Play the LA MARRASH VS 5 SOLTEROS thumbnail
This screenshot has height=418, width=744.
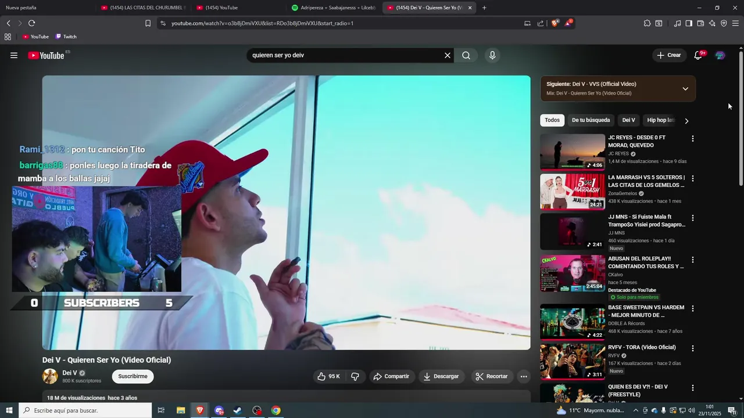573,192
